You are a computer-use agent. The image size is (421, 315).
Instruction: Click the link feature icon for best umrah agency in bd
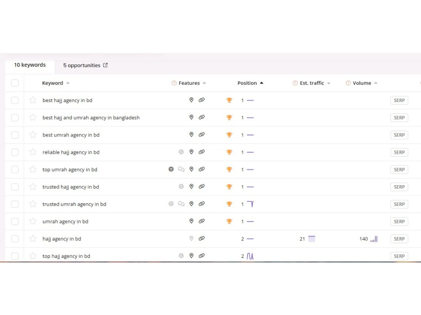[x=202, y=134]
